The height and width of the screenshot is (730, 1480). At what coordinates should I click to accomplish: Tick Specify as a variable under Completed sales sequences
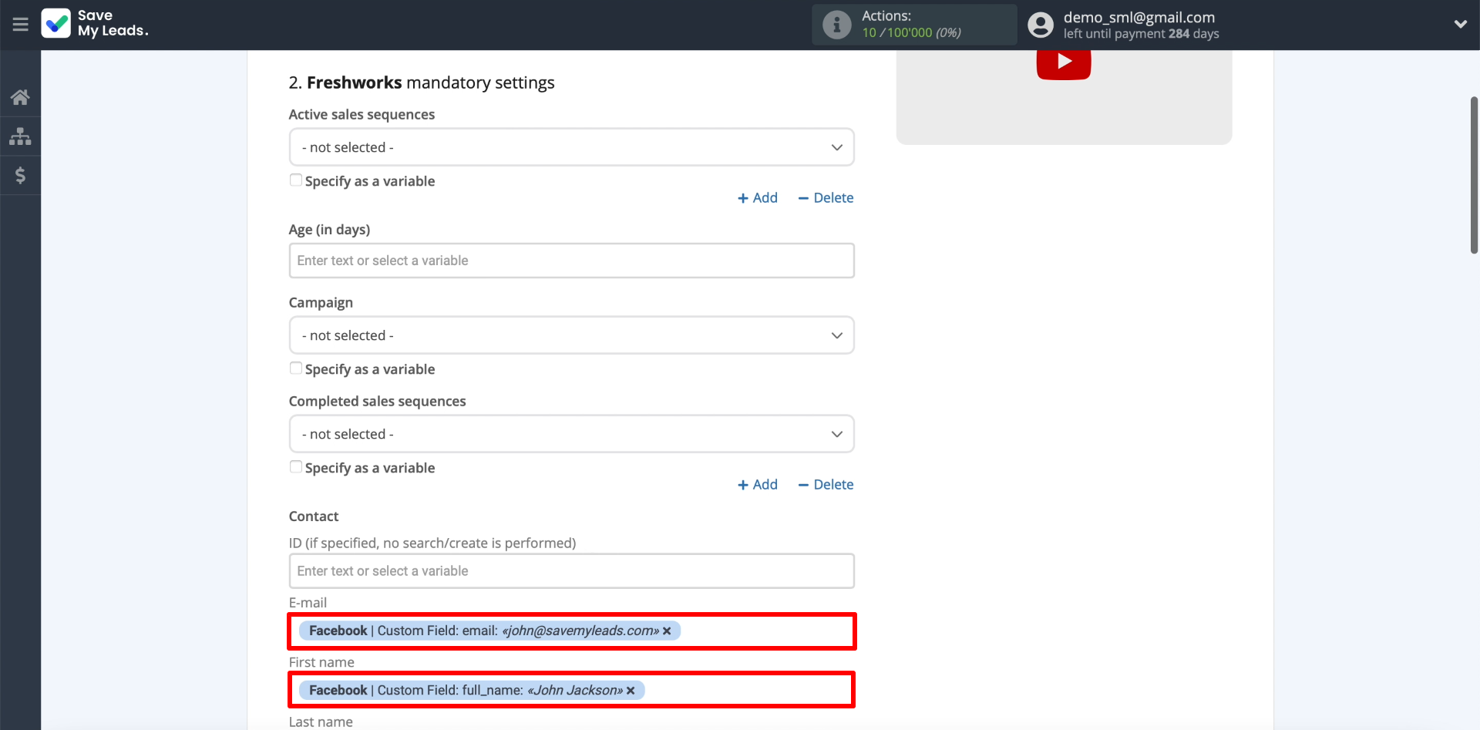point(296,467)
